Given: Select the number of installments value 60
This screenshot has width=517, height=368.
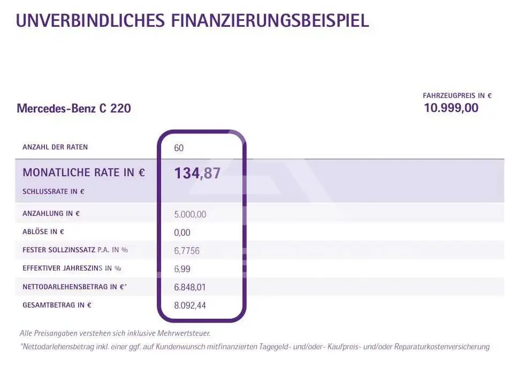Looking at the screenshot, I should pos(179,148).
